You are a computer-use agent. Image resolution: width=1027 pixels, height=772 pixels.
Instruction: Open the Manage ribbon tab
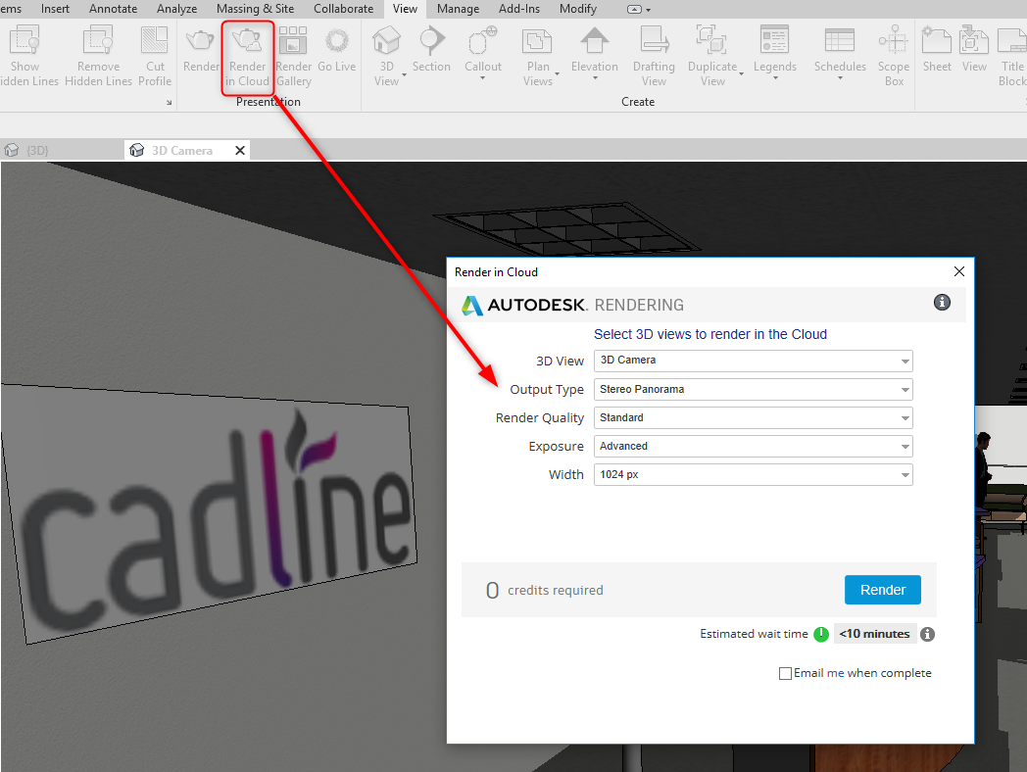(x=458, y=9)
